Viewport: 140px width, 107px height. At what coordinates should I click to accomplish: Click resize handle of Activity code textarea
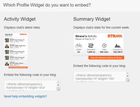click(x=59, y=89)
